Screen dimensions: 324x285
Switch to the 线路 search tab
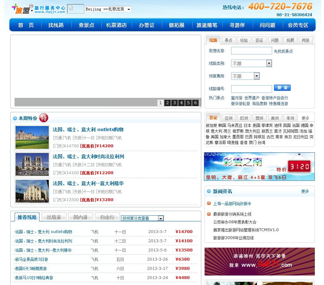click(213, 40)
